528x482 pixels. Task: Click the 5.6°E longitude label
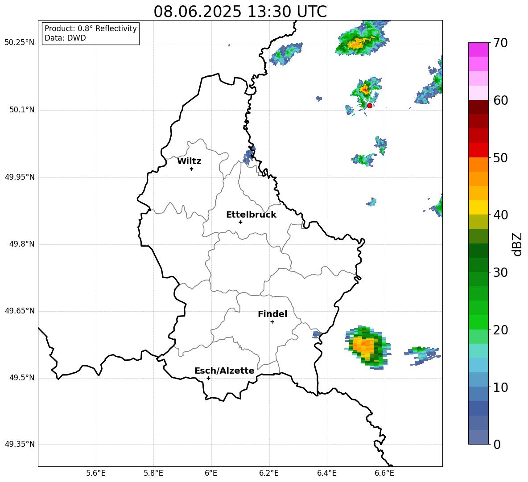pos(96,473)
